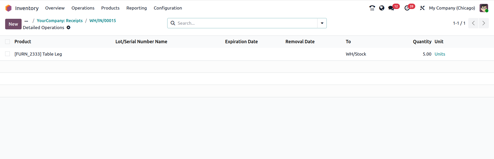Open the activities clock icon
Image resolution: width=494 pixels, height=159 pixels.
[x=407, y=8]
